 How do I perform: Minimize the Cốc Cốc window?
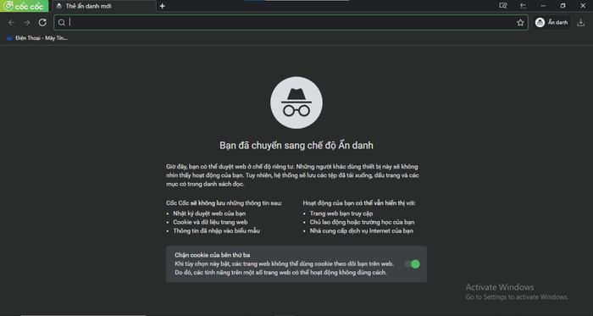tap(543, 6)
